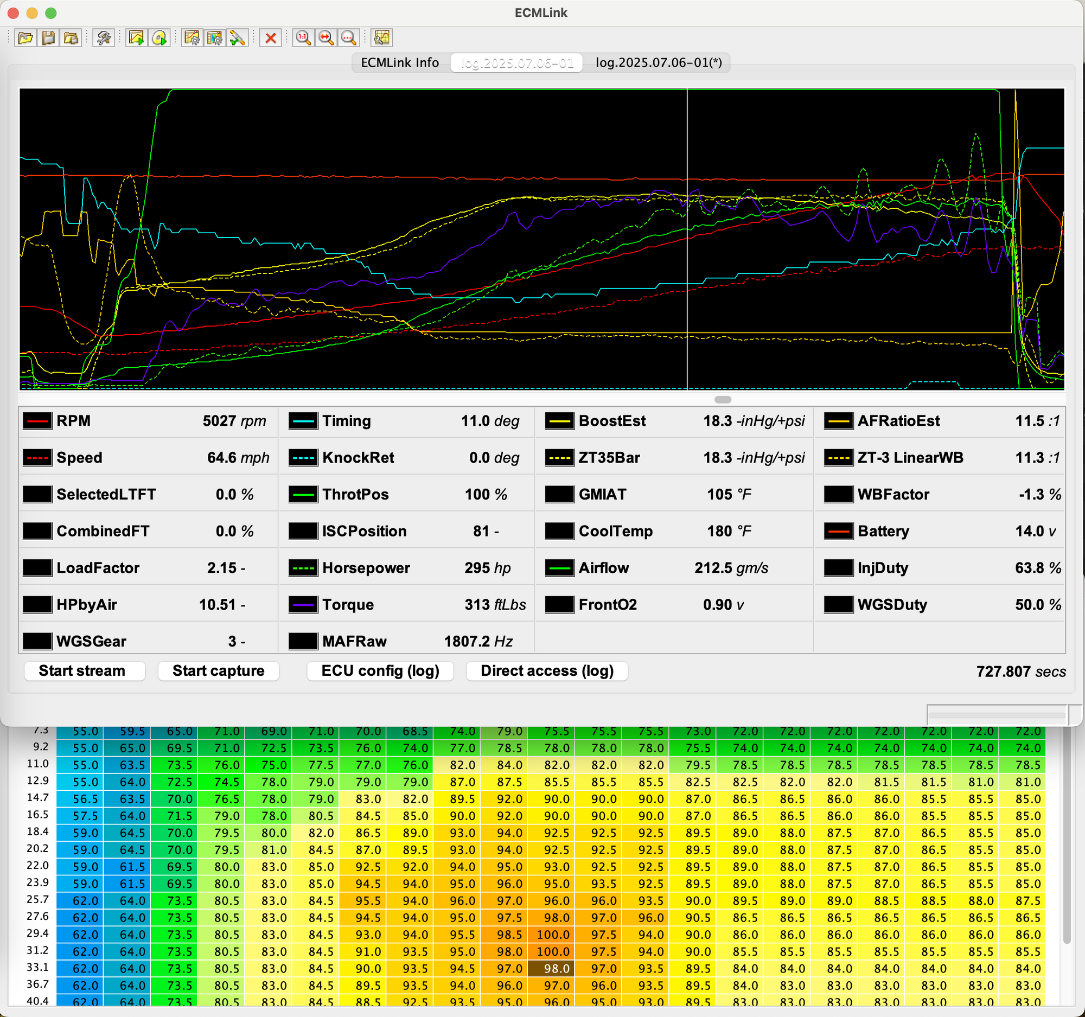Click the Battery red-orange color swatch
The height and width of the screenshot is (1017, 1085).
click(x=839, y=531)
